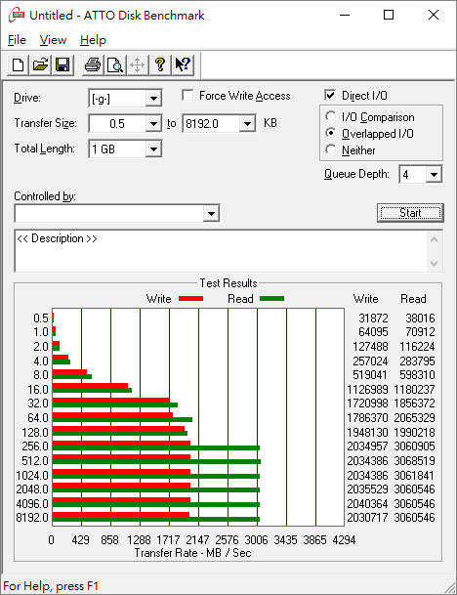Click inside the Description text box
Image resolution: width=457 pixels, height=595 pixels.
221,251
